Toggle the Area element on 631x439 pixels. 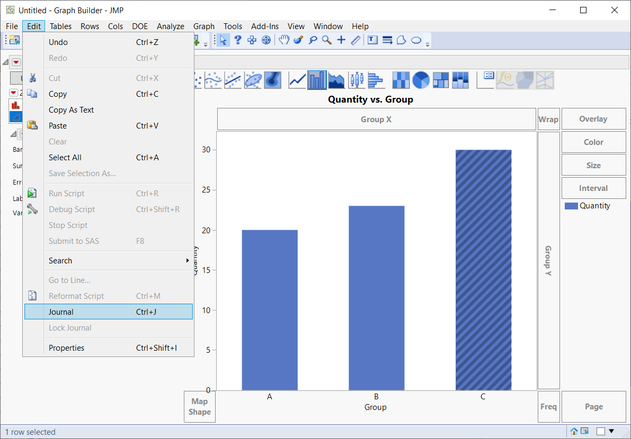click(335, 80)
